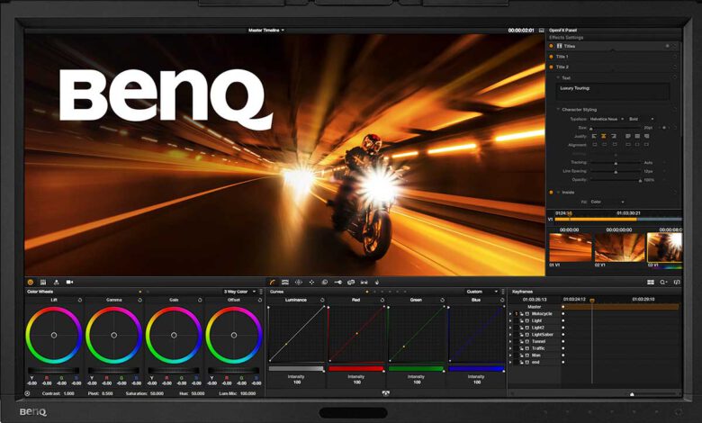Select the 02 V1 clip thumbnail
The height and width of the screenshot is (423, 702).
(620, 247)
